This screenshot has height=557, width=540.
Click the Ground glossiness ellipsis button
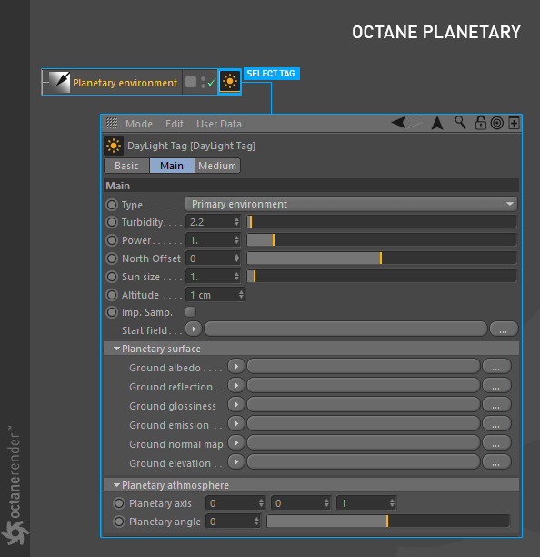click(x=496, y=405)
